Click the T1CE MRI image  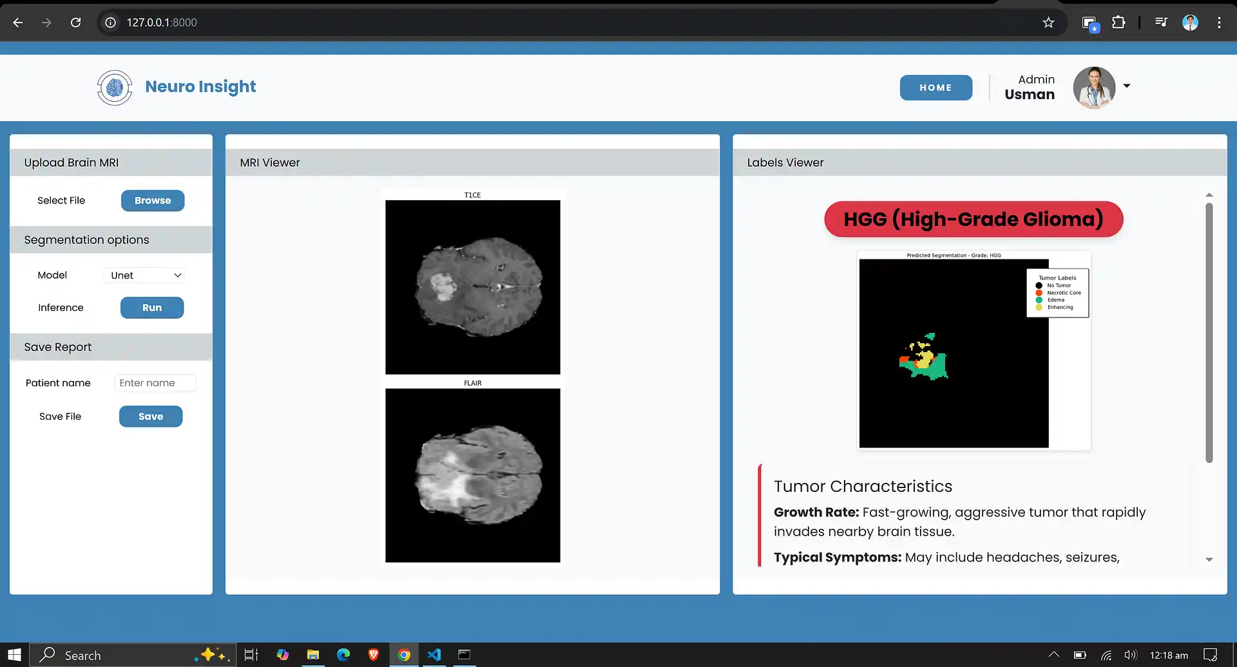tap(472, 287)
